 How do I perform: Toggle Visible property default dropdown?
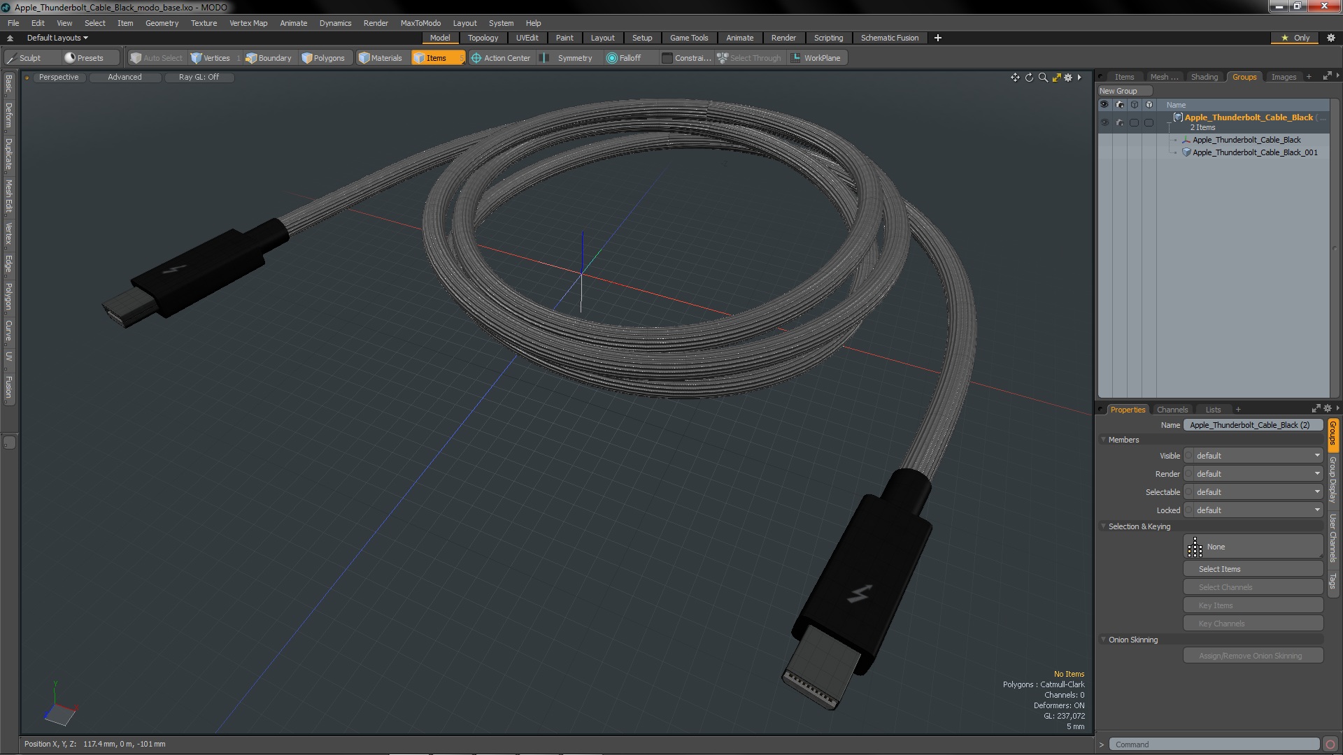[x=1253, y=454]
